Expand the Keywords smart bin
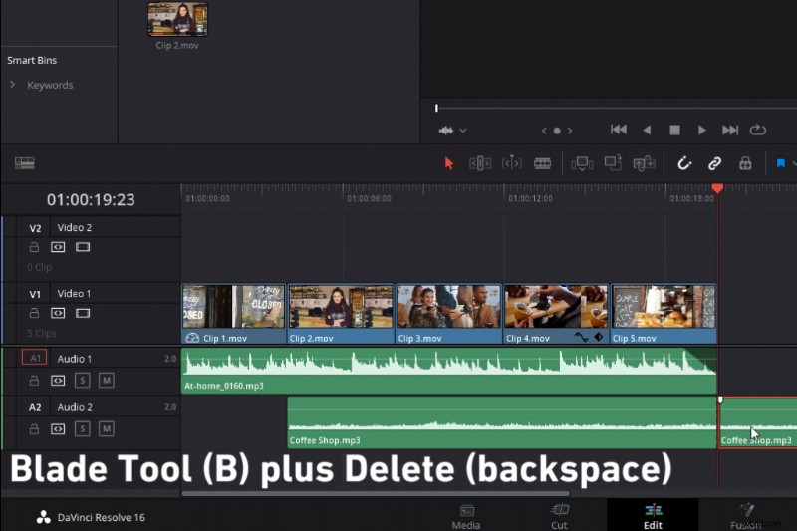 click(x=12, y=85)
